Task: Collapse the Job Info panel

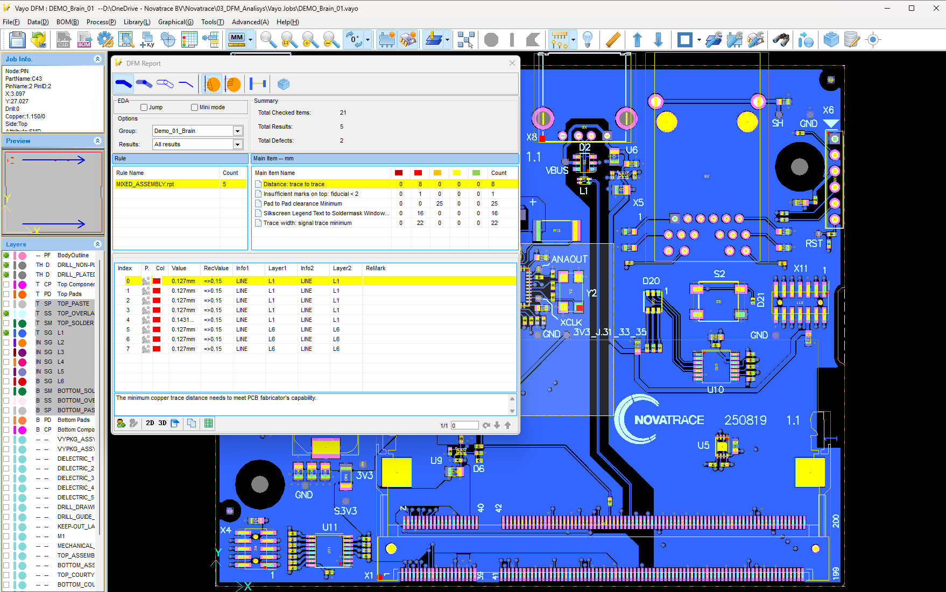Action: [x=97, y=59]
